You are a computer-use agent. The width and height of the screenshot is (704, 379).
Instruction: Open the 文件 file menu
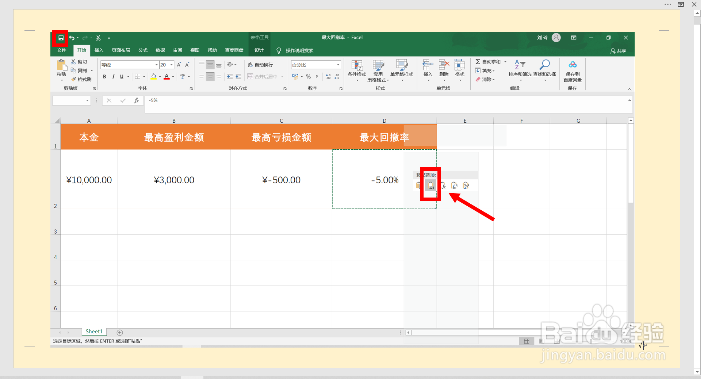click(x=62, y=50)
